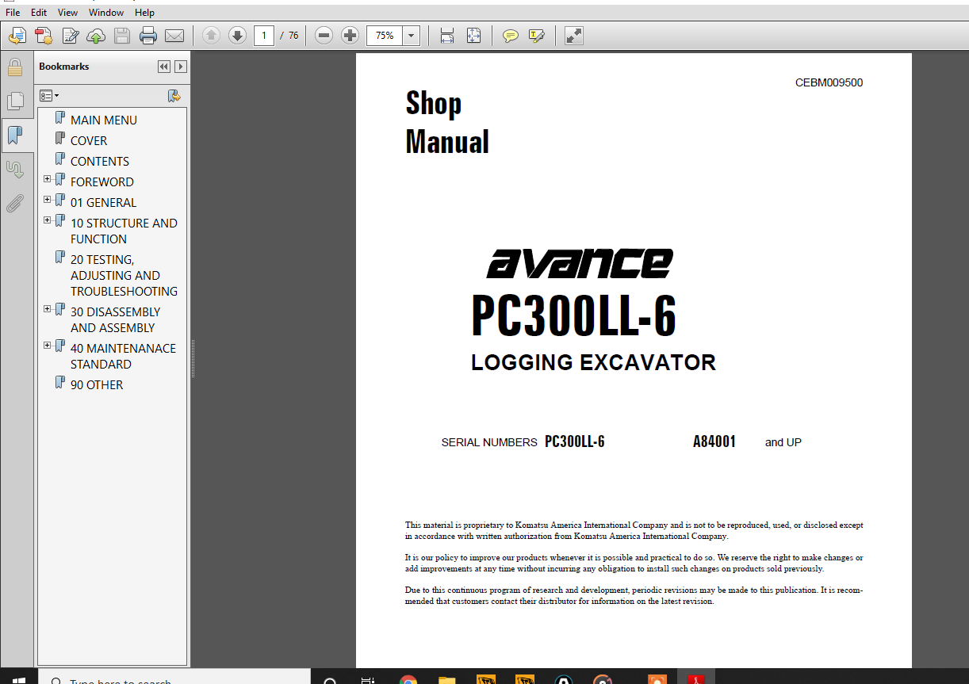The height and width of the screenshot is (684, 969).
Task: Print the document with the printer icon
Action: coord(148,36)
